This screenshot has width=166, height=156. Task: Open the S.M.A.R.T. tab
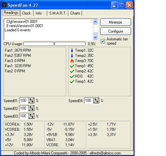coord(58,13)
